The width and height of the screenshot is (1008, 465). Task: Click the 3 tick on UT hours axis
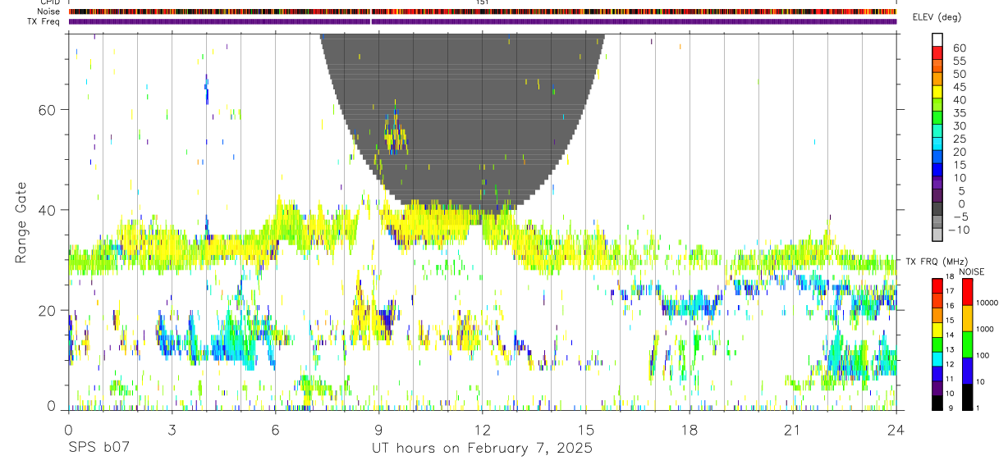172,430
